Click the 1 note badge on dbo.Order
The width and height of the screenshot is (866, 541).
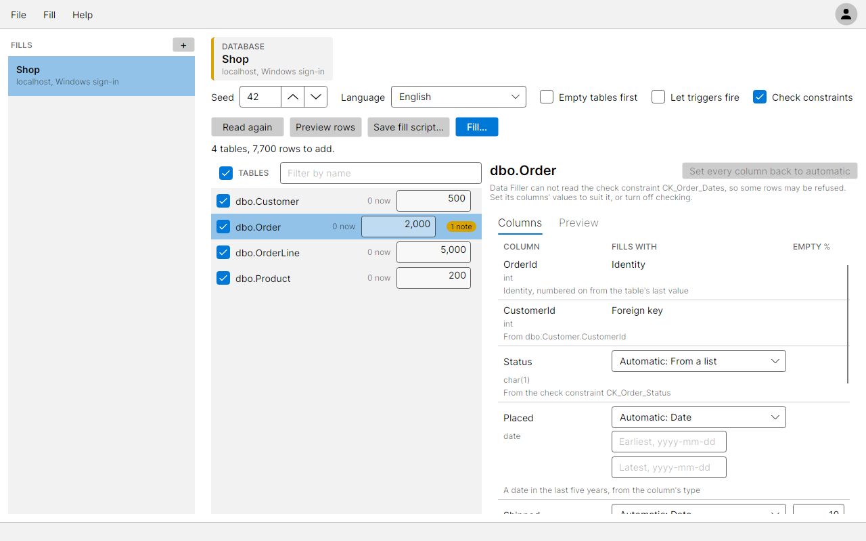tap(461, 227)
